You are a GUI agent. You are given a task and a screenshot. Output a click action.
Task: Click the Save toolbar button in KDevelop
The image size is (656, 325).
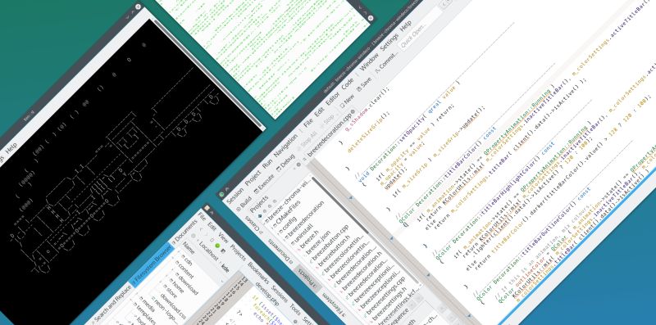pos(363,85)
